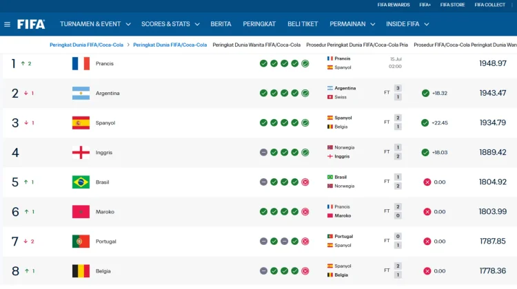Screen dimensions: 517x289
Task: Click the Maroko flag icon
Action: (x=81, y=212)
